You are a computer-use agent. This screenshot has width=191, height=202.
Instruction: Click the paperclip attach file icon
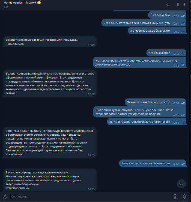pyautogui.click(x=5, y=197)
